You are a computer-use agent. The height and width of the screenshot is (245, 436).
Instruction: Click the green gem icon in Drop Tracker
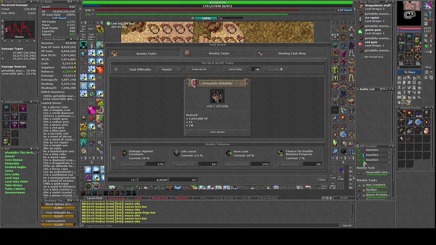click(x=360, y=32)
